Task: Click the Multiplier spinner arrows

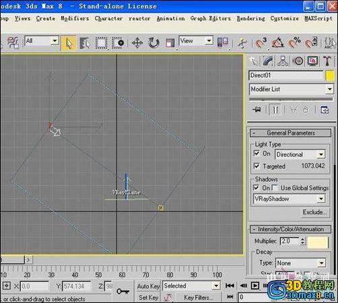Action: click(x=302, y=241)
